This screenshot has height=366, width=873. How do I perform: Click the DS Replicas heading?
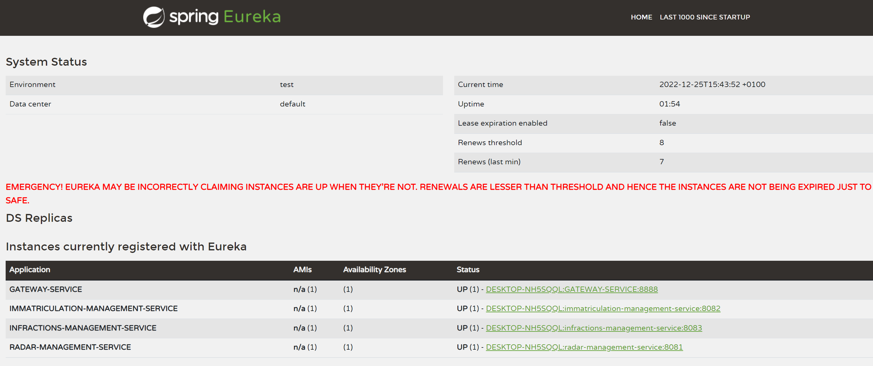39,218
